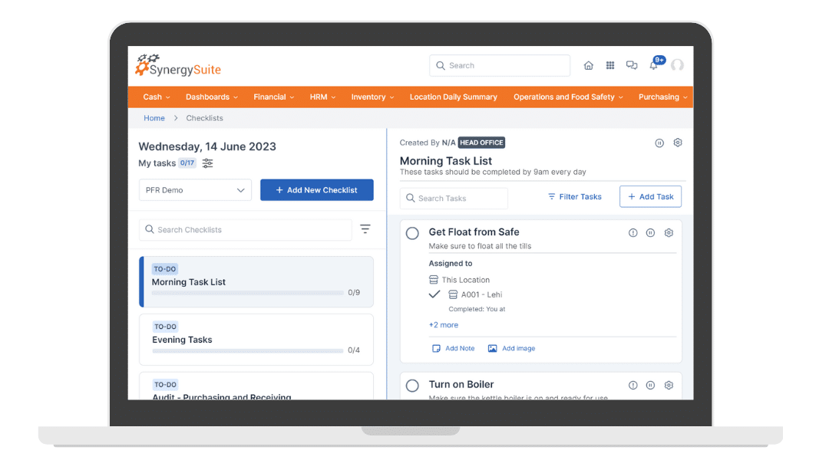Click the notifications bell with 9+ badge
Viewport: 829px width, 460px height.
[x=654, y=65]
